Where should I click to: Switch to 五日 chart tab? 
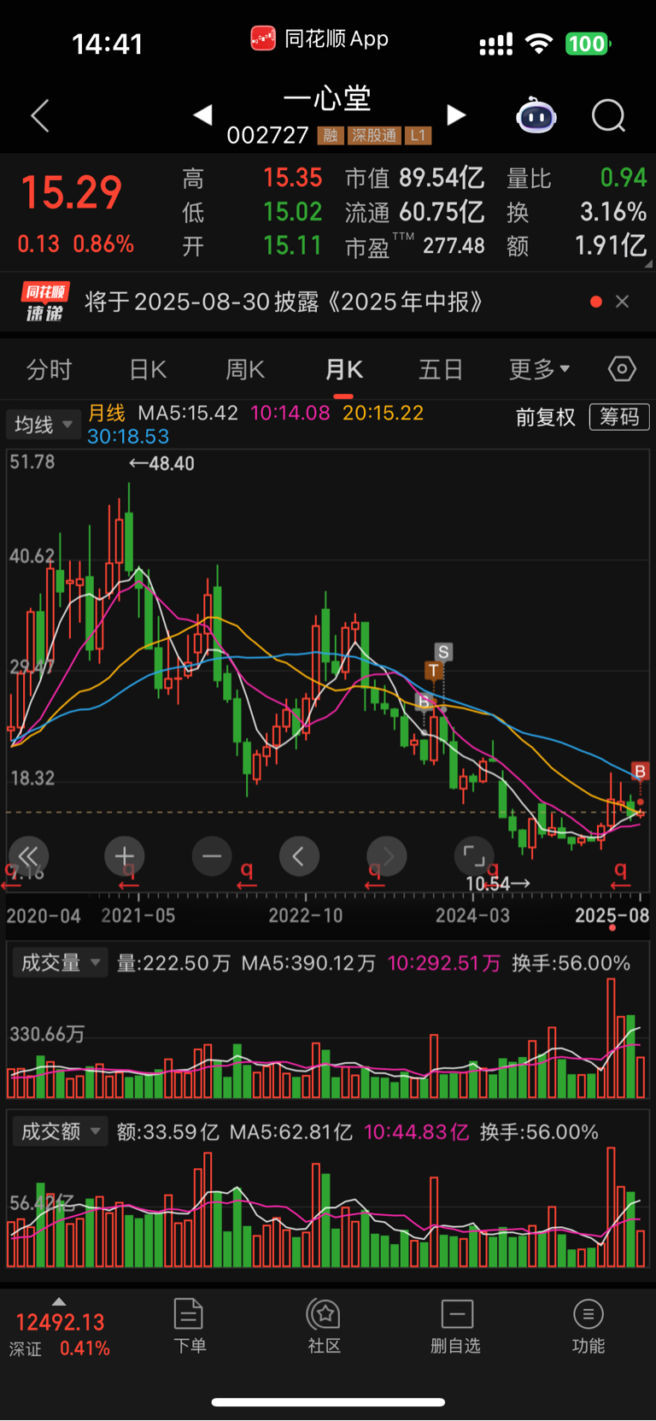tap(441, 369)
